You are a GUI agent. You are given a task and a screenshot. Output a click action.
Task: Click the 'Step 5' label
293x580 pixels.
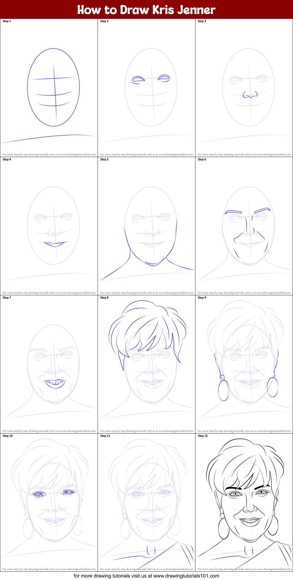[x=104, y=159]
